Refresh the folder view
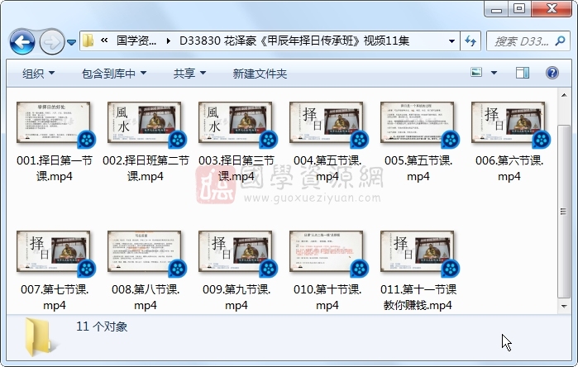The height and width of the screenshot is (367, 578). coord(471,41)
